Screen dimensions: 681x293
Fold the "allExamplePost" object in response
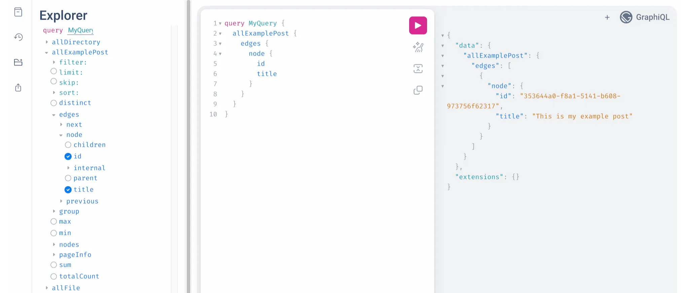443,56
